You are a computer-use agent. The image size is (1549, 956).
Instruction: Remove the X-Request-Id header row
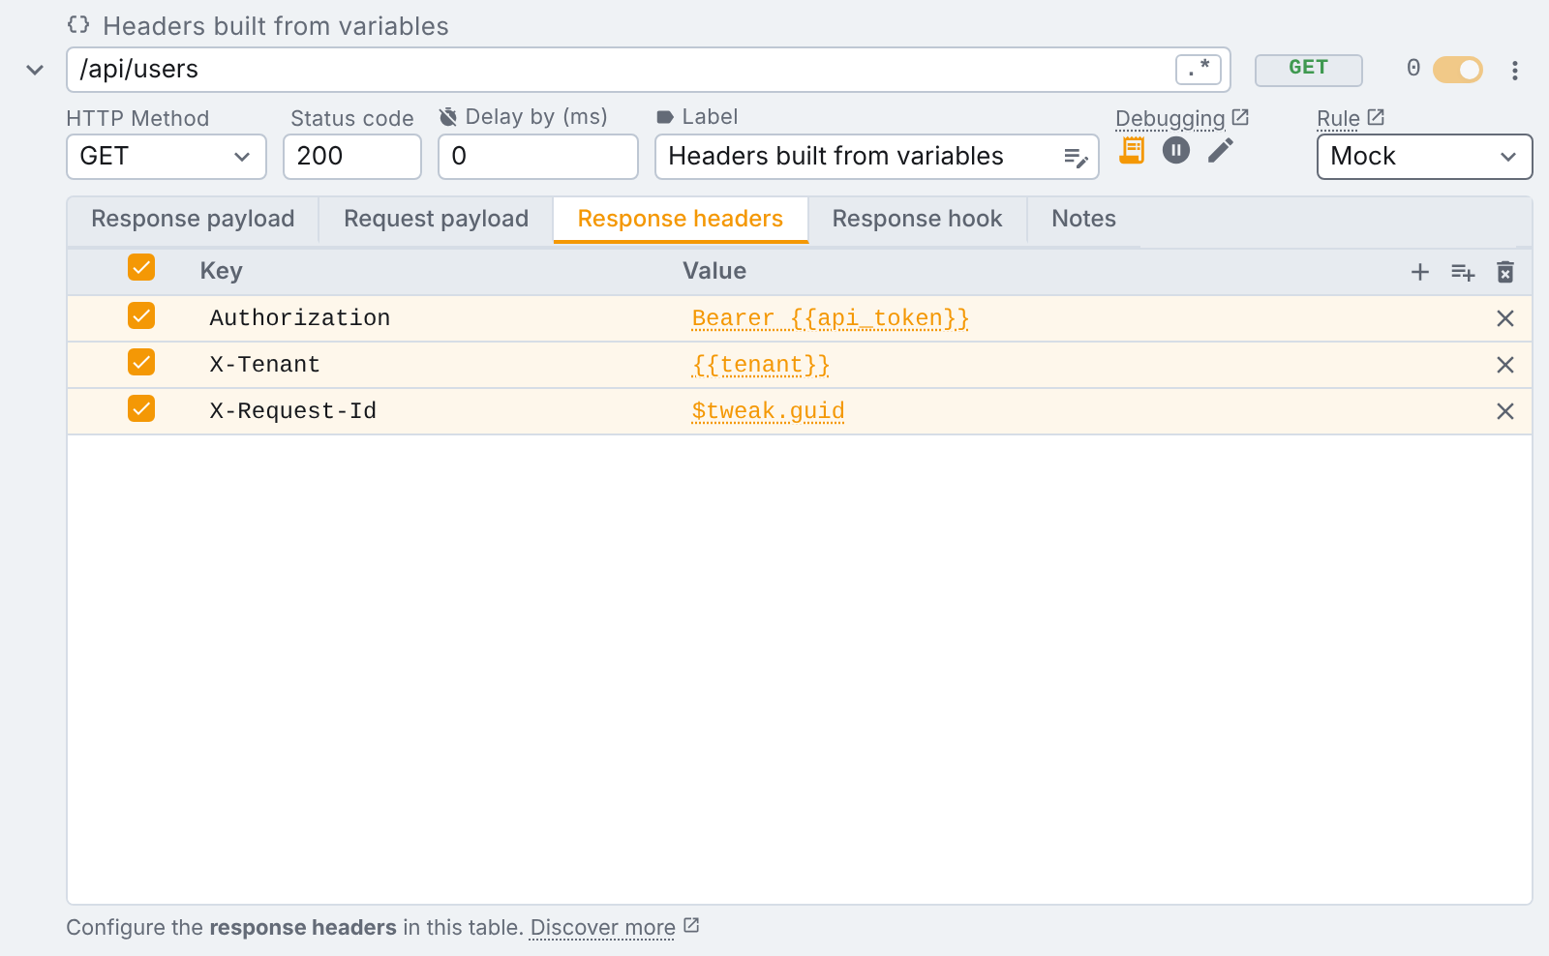pyautogui.click(x=1505, y=411)
